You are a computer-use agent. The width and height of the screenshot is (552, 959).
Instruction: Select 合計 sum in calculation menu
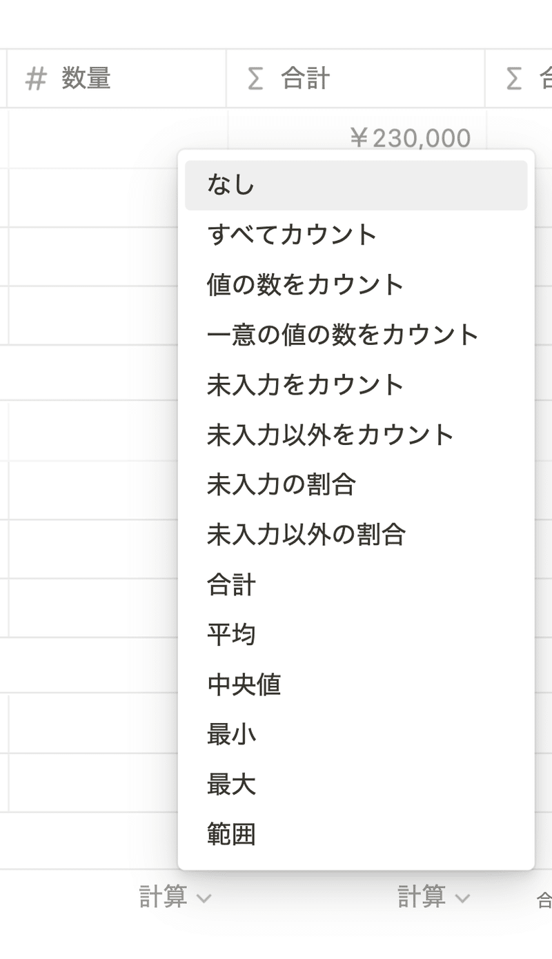[x=356, y=585]
